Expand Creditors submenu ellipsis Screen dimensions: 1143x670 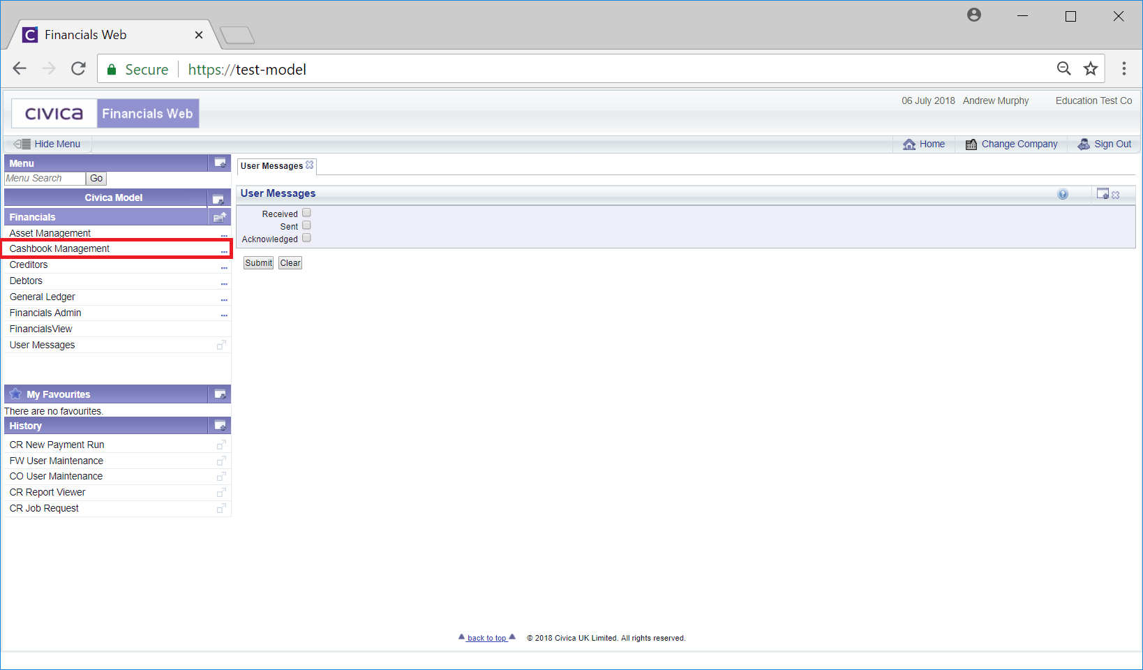pos(224,267)
